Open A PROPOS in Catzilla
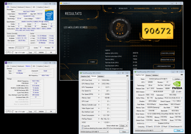 click(175, 8)
